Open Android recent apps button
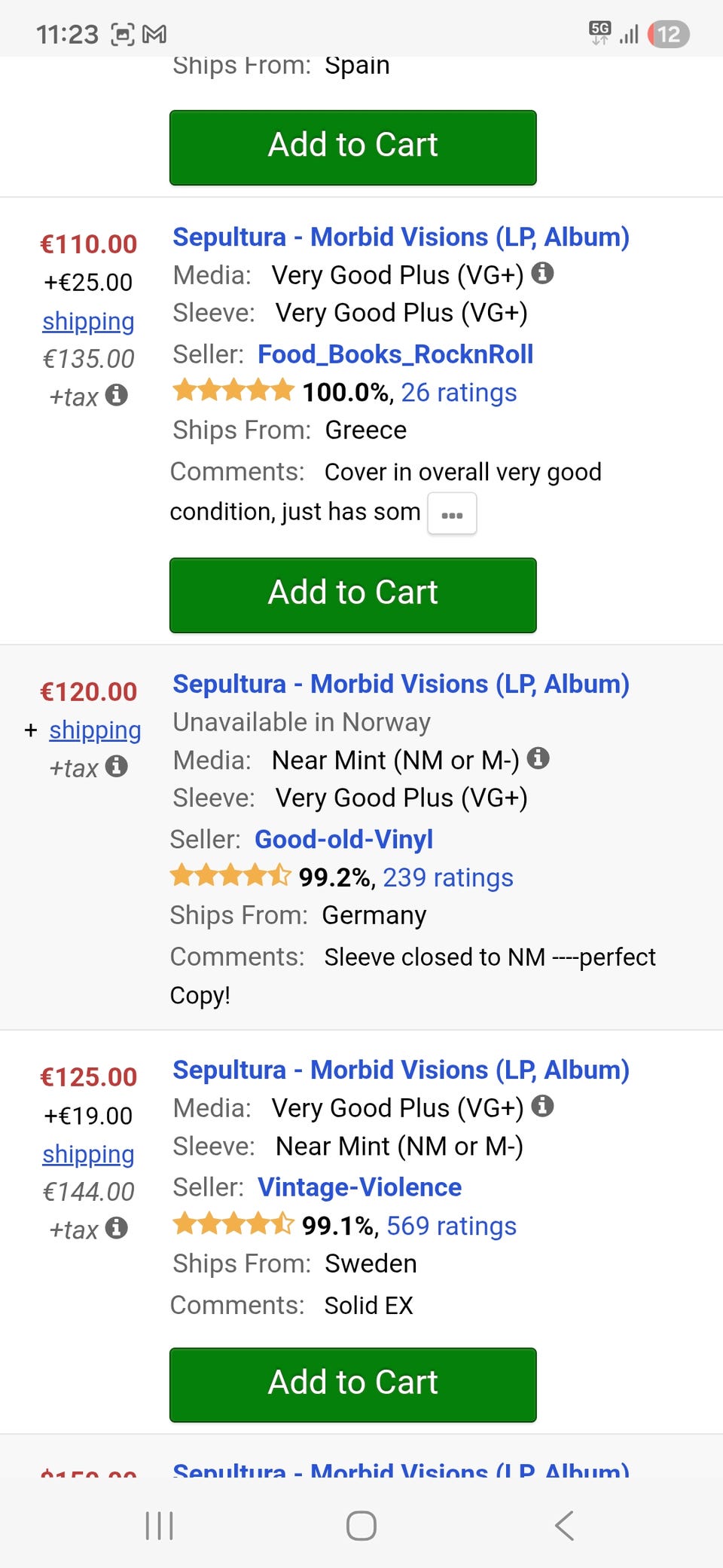Image resolution: width=723 pixels, height=1568 pixels. (x=159, y=1525)
